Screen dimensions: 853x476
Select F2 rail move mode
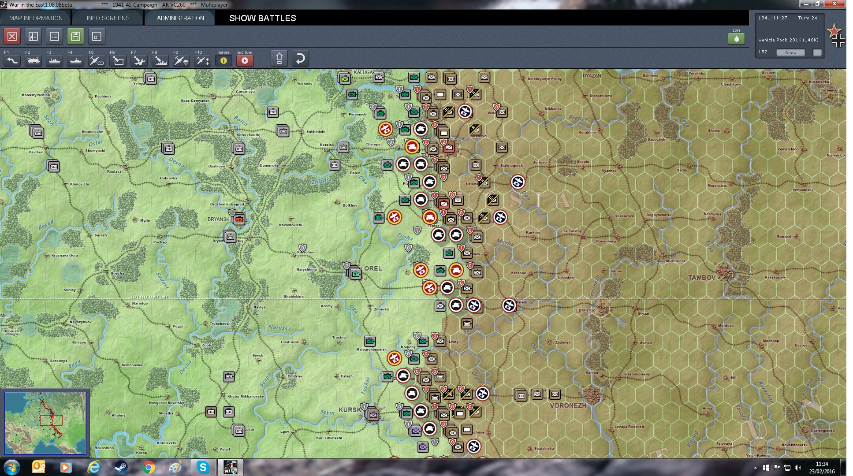pyautogui.click(x=33, y=60)
